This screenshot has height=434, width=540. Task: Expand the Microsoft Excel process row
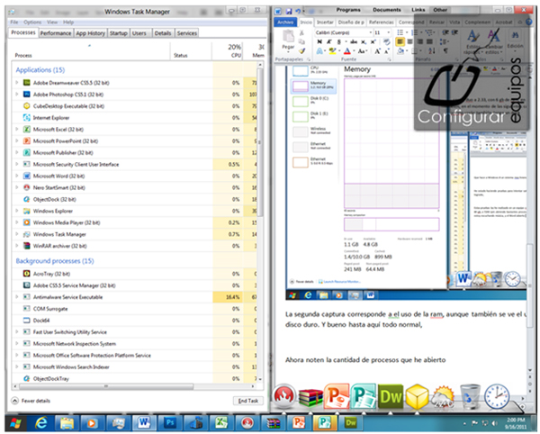pos(17,129)
